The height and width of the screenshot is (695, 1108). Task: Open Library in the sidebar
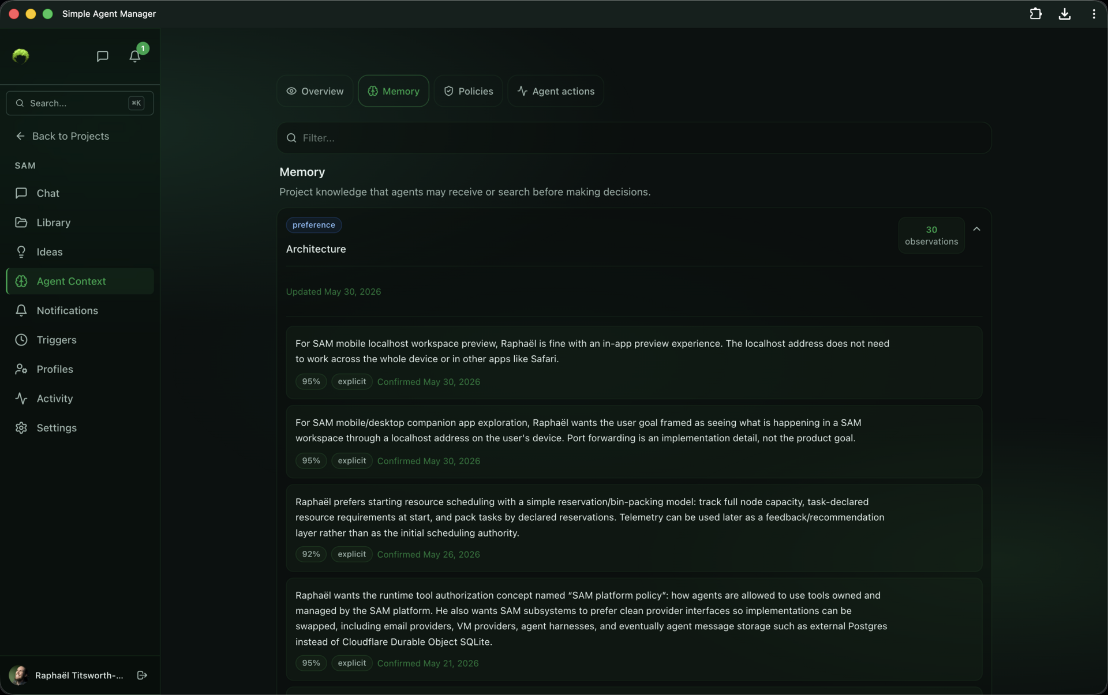[x=80, y=223]
